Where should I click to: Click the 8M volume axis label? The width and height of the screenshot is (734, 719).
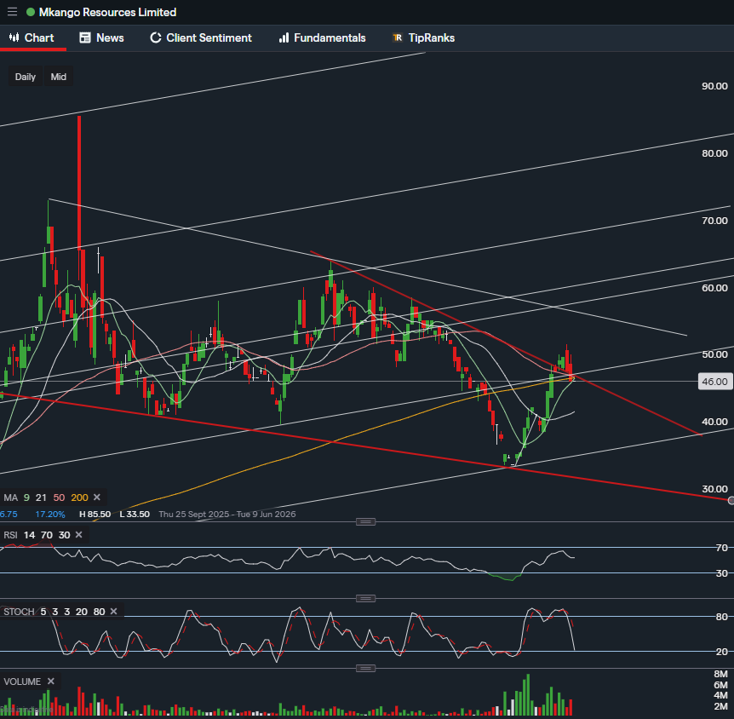click(721, 674)
